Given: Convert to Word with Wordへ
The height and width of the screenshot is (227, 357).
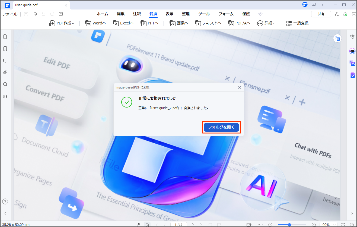Looking at the screenshot, I should (x=96, y=23).
